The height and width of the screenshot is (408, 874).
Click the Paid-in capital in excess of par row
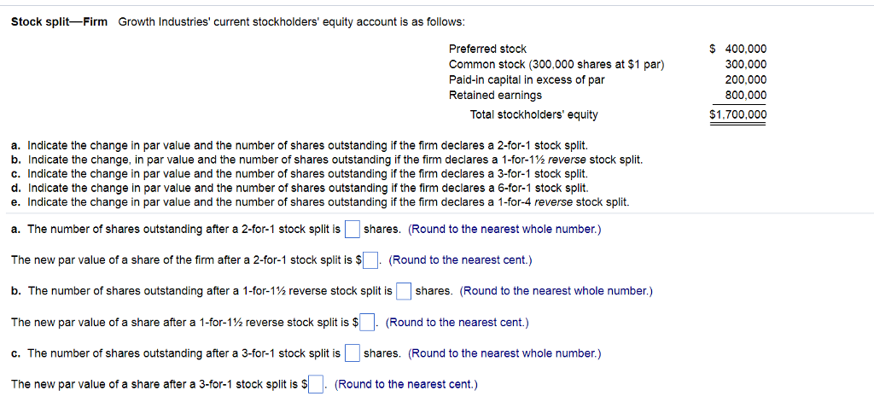(608, 79)
